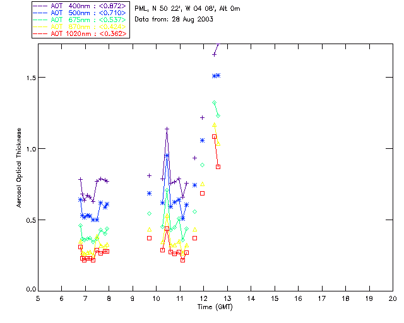Click the 1.5 y-axis tick label
This screenshot has height=323, width=404.
(31, 78)
